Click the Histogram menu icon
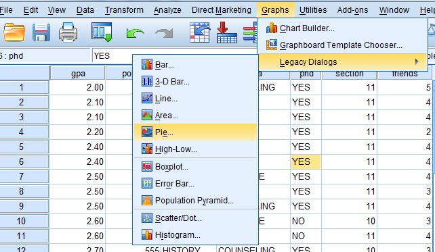Viewport: 435px width, 252px height. [x=147, y=235]
